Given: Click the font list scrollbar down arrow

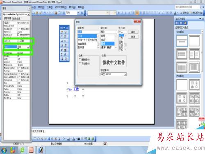Looking at the screenshot, I should (x=98, y=48).
